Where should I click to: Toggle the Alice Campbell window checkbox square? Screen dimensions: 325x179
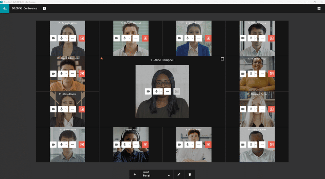pyautogui.click(x=222, y=59)
